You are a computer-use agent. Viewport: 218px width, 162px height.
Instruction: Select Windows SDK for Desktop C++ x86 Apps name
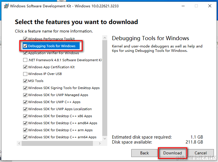click(60, 116)
